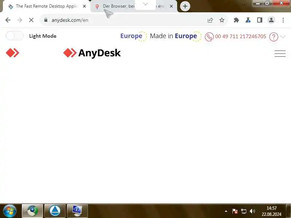
Task: Click the padlock site info icon
Action: [46, 20]
